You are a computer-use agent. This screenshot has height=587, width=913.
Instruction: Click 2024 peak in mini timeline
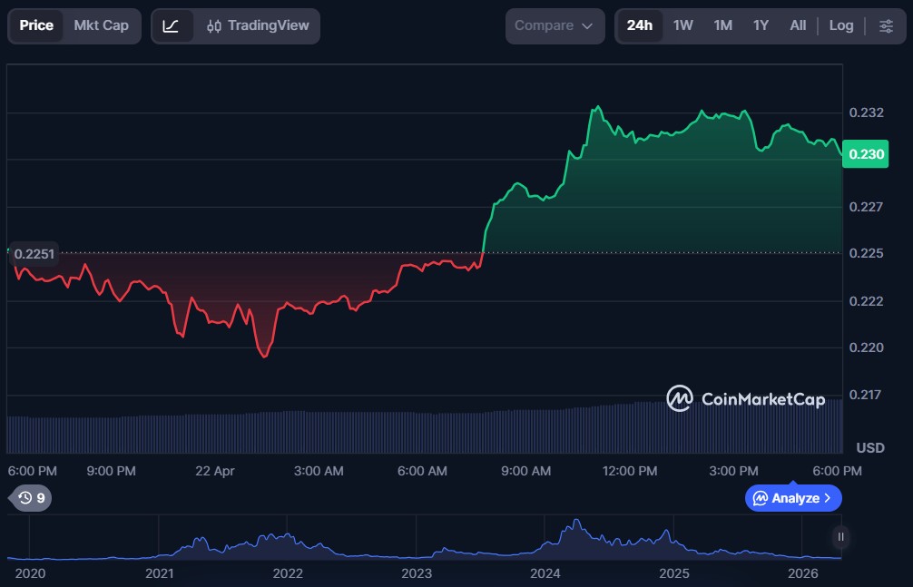575,526
